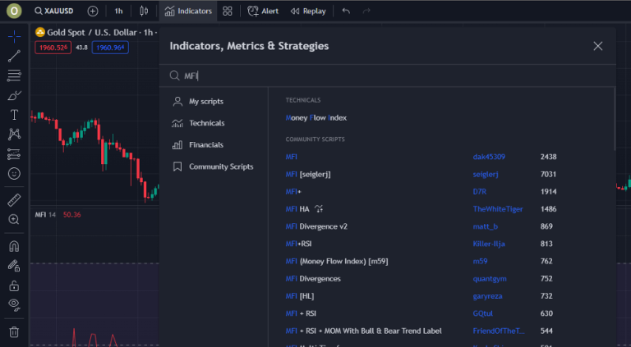Select the trend line drawing tool

pos(14,57)
